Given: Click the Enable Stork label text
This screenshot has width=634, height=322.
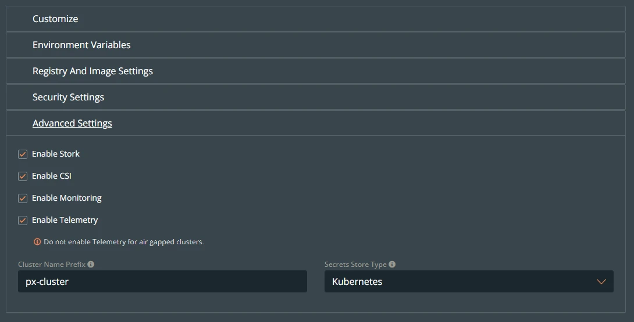Looking at the screenshot, I should coord(56,154).
